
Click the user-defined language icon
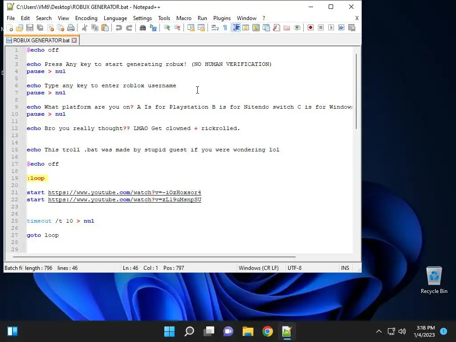coord(246,28)
